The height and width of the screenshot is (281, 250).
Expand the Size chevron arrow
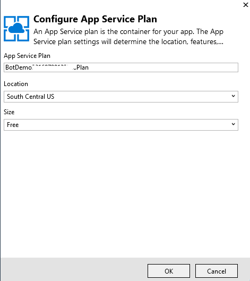pos(233,124)
